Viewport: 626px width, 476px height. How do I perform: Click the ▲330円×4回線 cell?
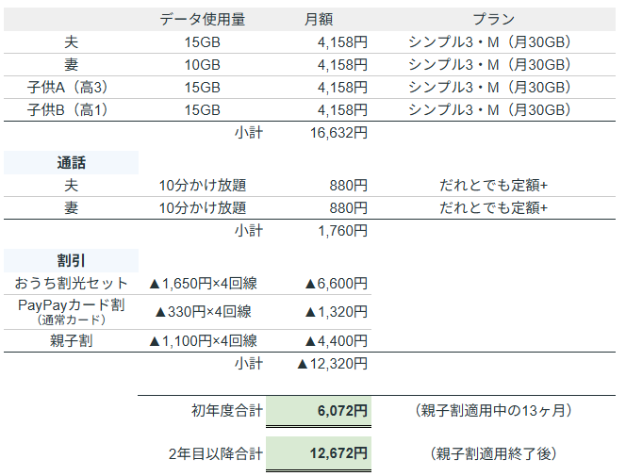pos(203,311)
